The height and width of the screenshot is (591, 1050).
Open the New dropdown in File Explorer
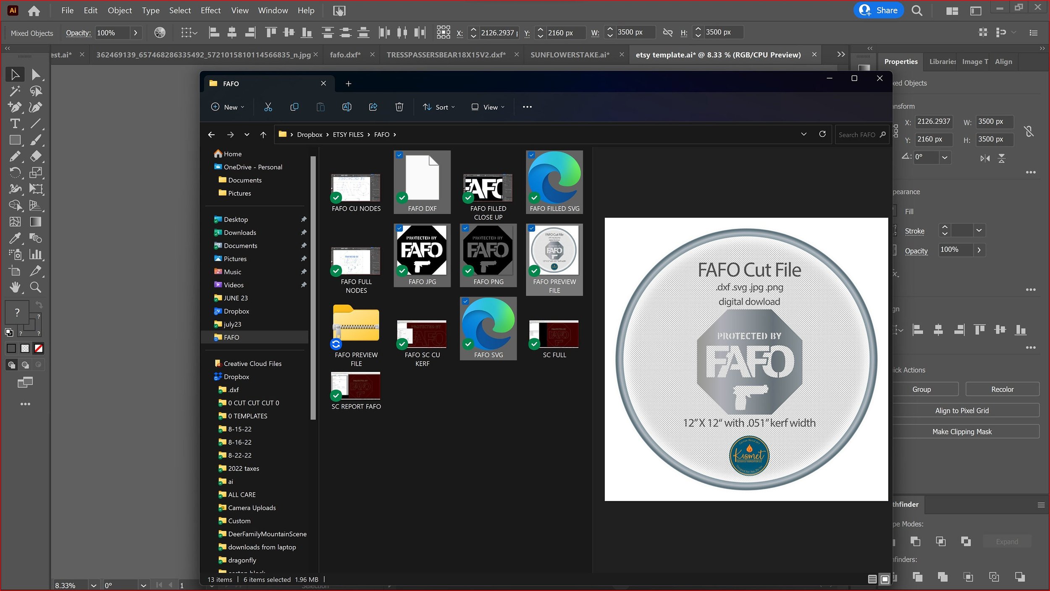point(228,107)
